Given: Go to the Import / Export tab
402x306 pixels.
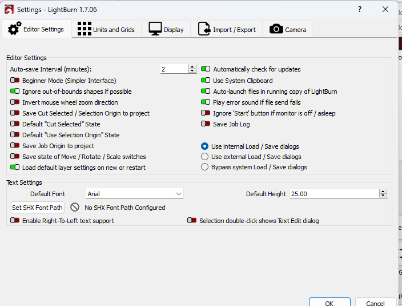Looking at the screenshot, I should point(227,29).
